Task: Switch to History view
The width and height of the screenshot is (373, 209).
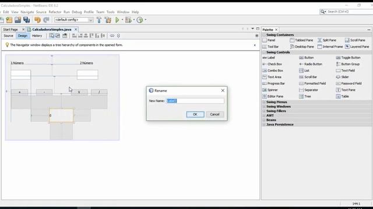Action: point(37,36)
